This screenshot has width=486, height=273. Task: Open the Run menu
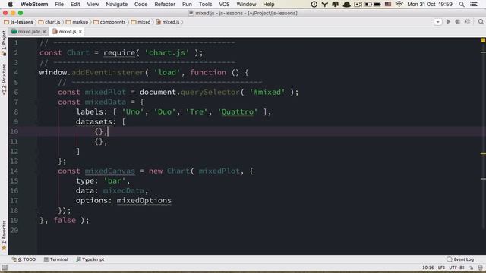[187, 4]
